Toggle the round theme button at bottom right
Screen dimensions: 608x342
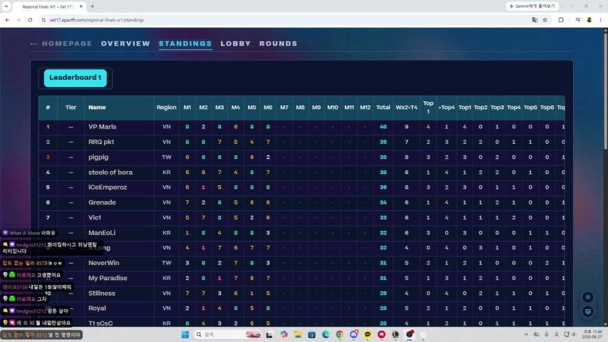[x=588, y=297]
